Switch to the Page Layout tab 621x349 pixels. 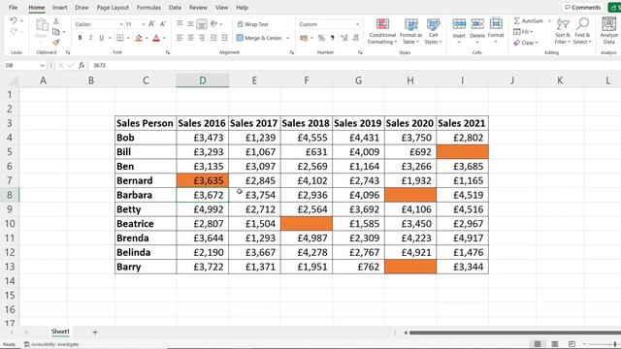click(x=113, y=8)
